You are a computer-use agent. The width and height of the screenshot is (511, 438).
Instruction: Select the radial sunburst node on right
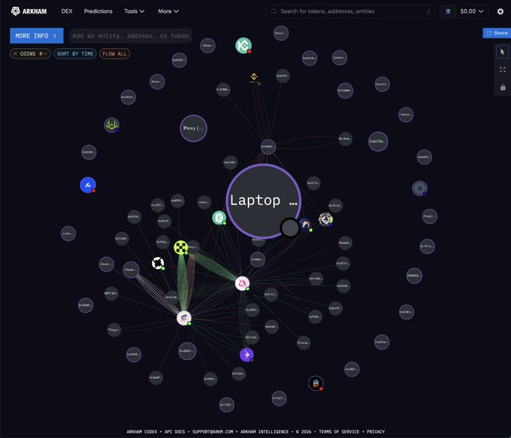pyautogui.click(x=420, y=189)
